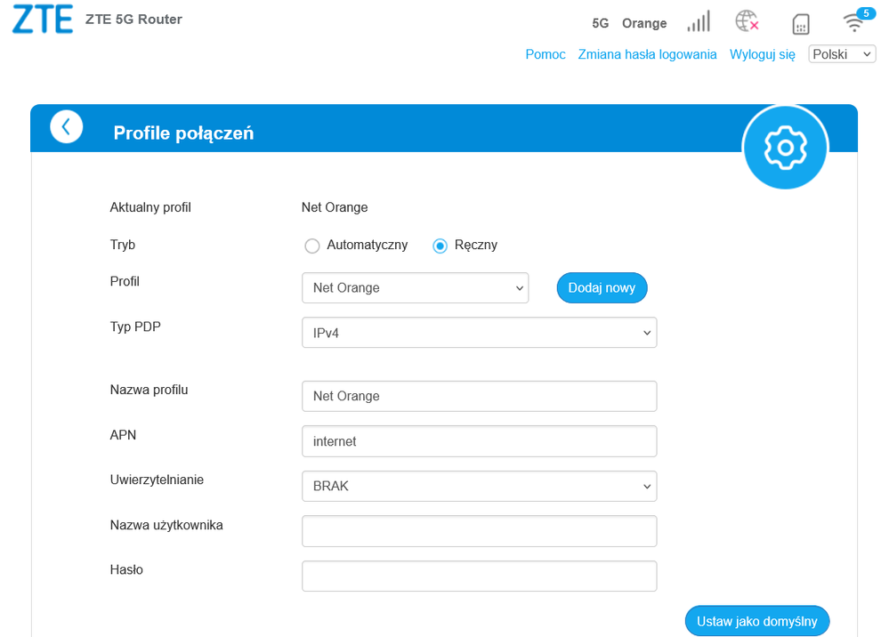Click the signal strength bars icon
Screen dimensions: 889x637
[x=699, y=20]
